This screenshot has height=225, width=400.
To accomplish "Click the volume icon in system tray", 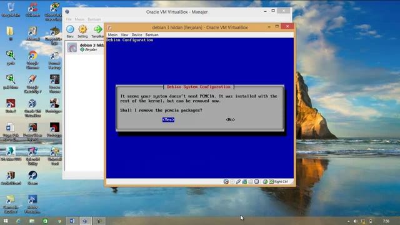I will click(x=356, y=221).
